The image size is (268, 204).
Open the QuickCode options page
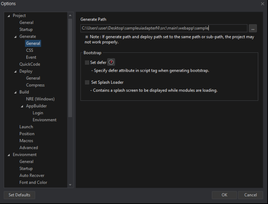click(x=30, y=64)
